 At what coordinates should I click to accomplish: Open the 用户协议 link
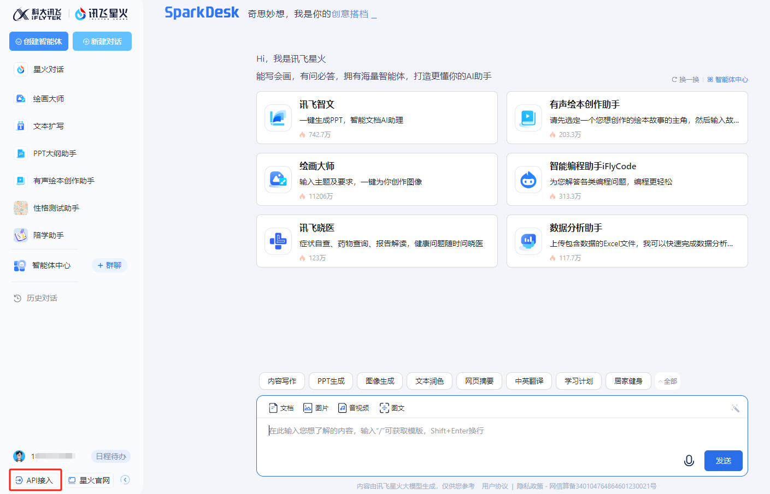[495, 486]
